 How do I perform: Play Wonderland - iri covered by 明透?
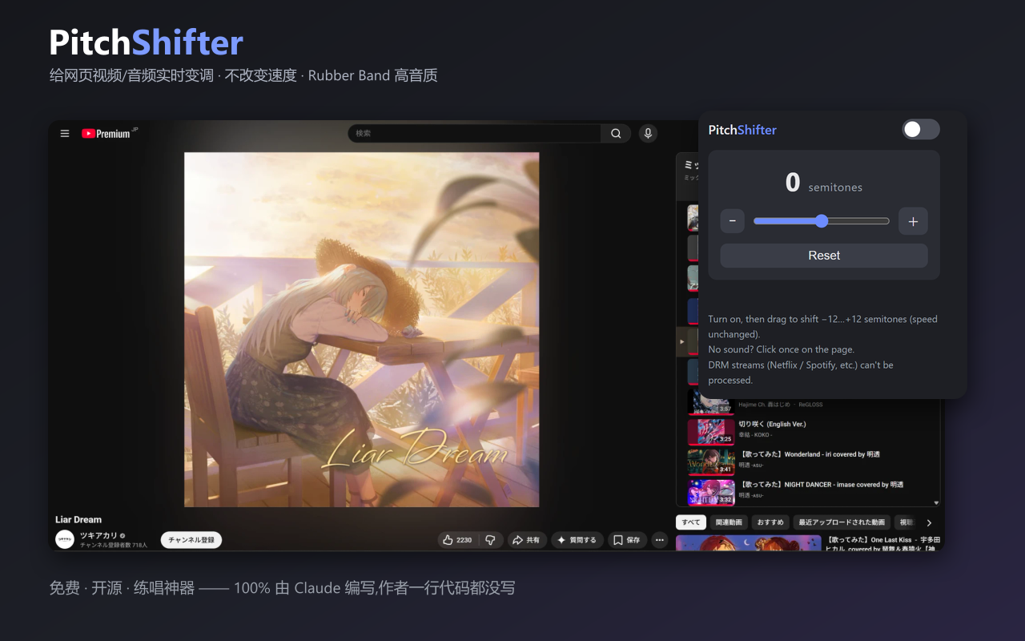pos(809,454)
